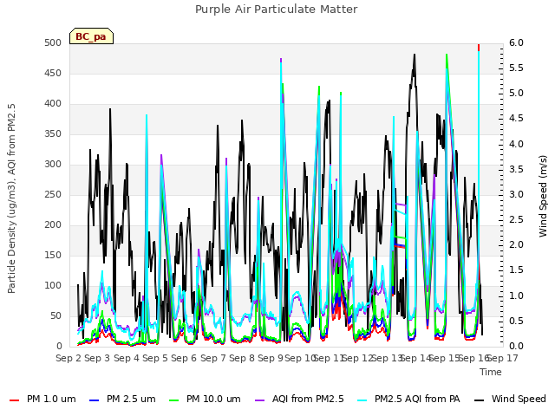Click the 1.0 wind speed tick label
This screenshot has height=416, width=555.
tap(516, 296)
